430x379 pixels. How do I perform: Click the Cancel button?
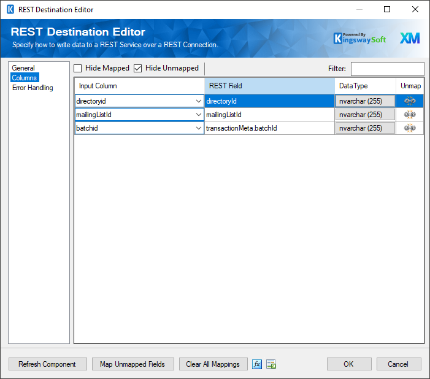pyautogui.click(x=399, y=364)
